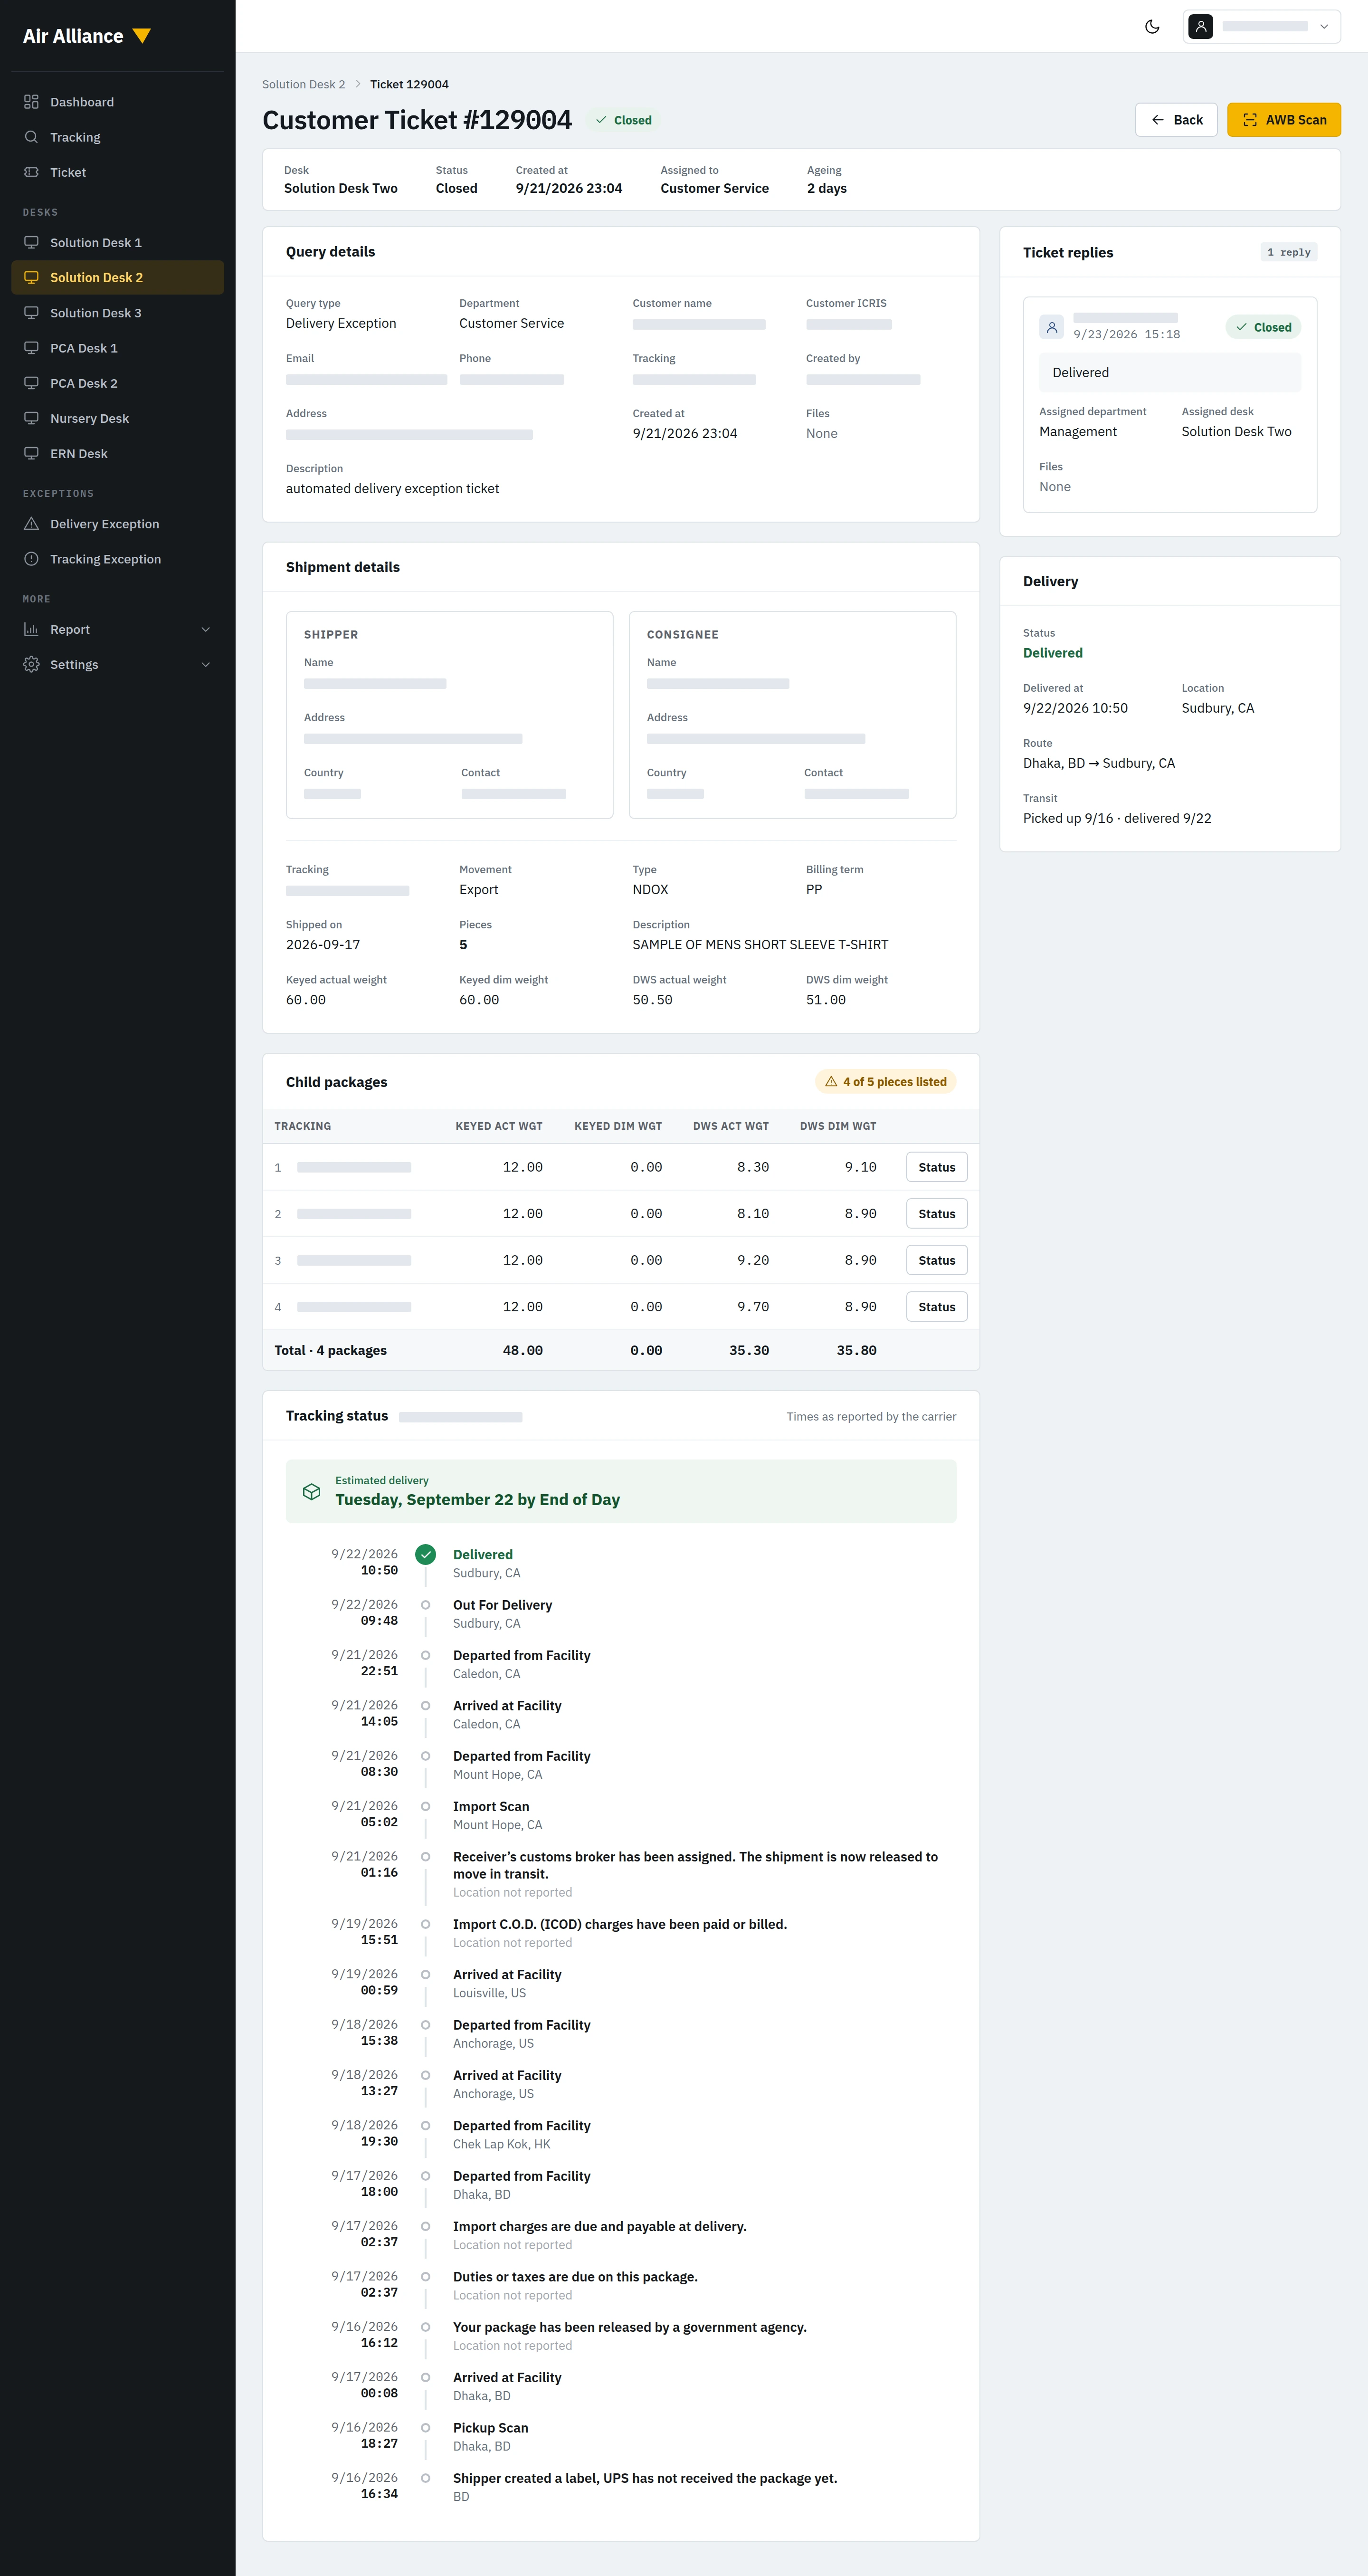The height and width of the screenshot is (2576, 1368).
Task: Click the Solution Desk 2 monitor icon
Action: [31, 278]
